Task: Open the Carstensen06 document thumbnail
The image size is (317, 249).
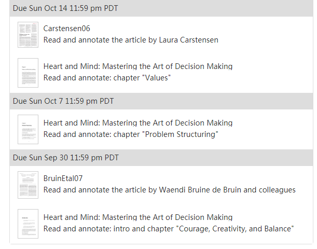Action: pyautogui.click(x=28, y=35)
